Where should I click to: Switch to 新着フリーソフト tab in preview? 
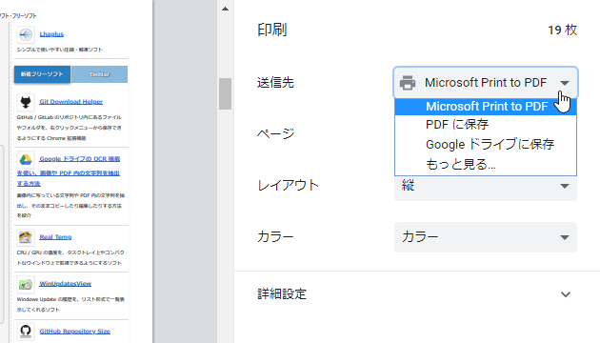(42, 74)
